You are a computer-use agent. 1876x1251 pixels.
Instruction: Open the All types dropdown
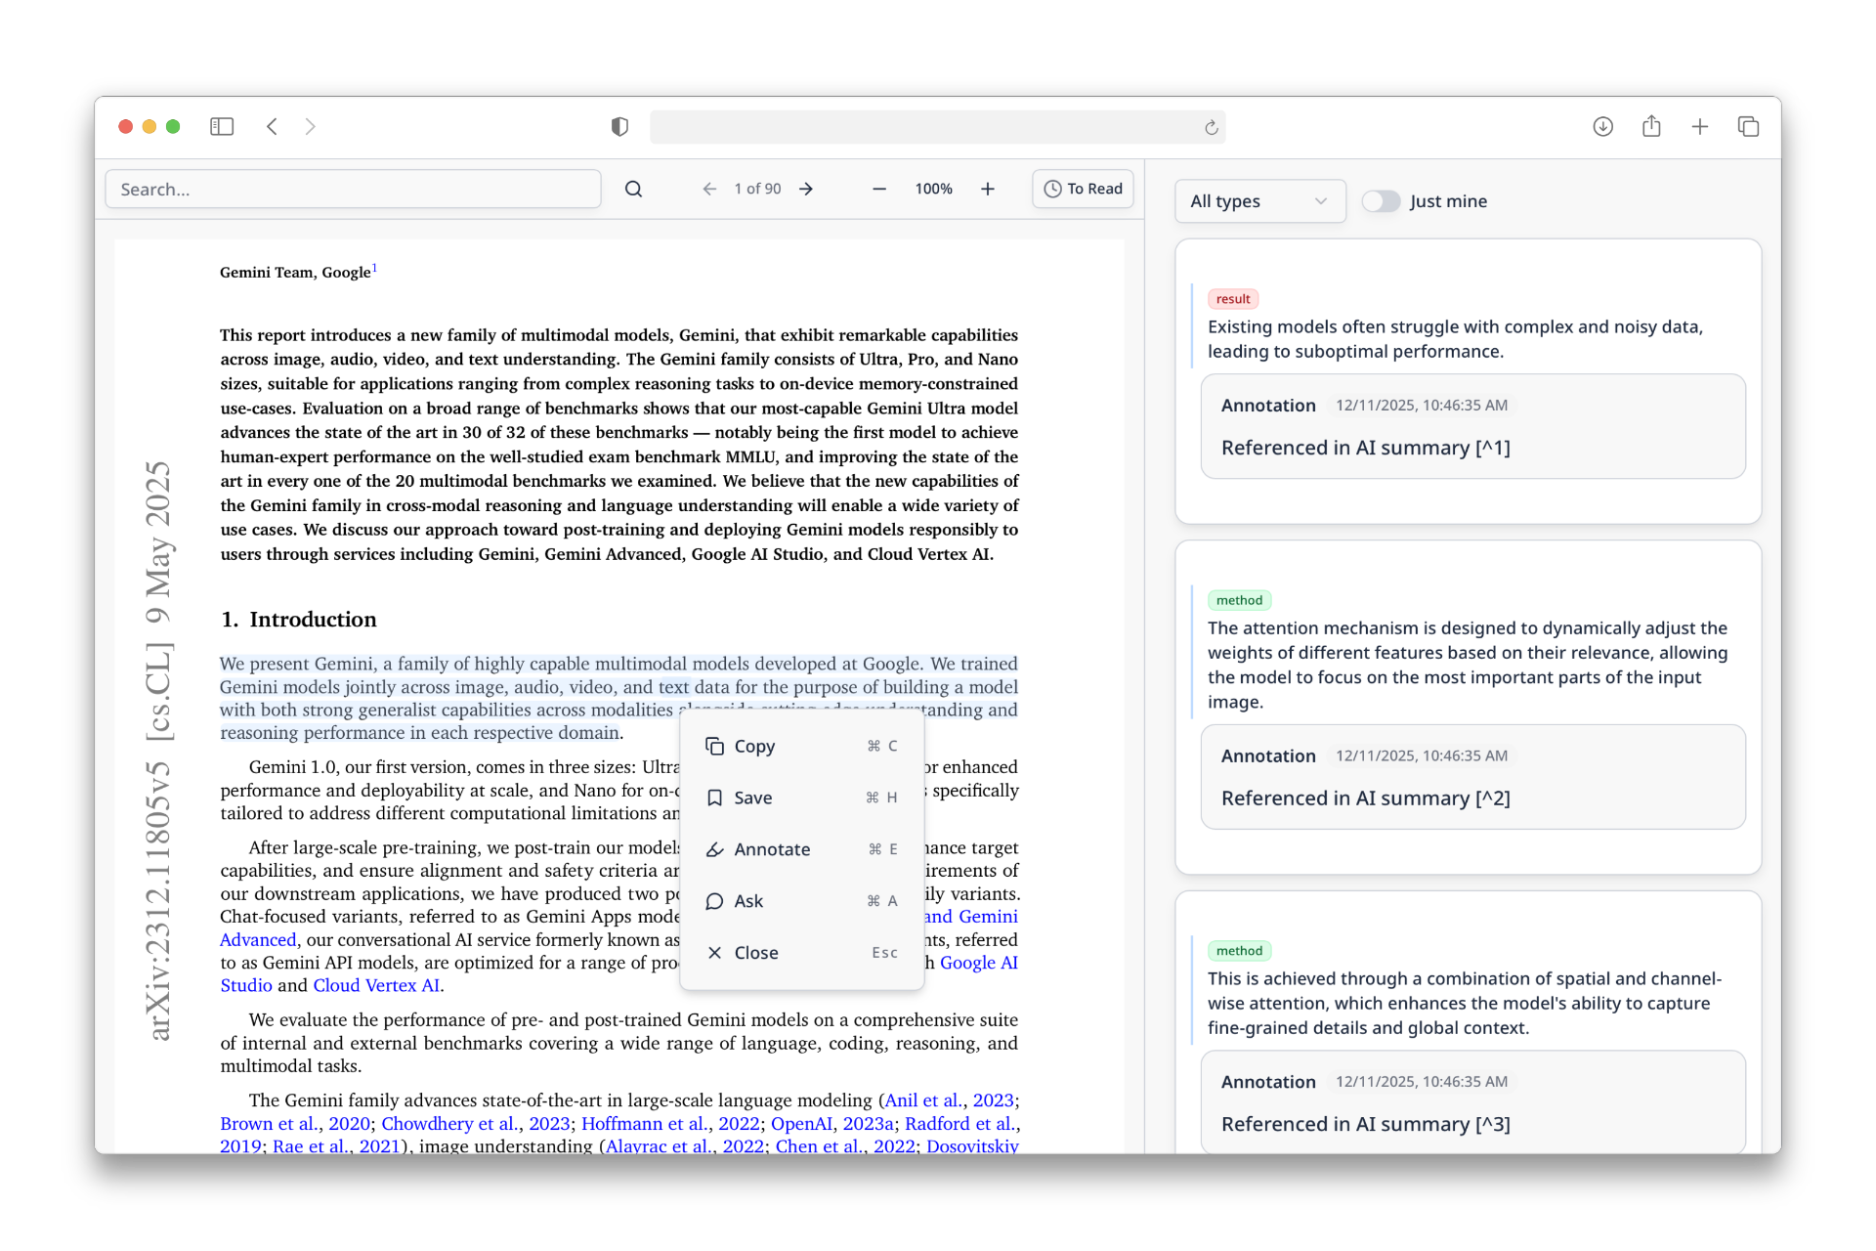point(1258,201)
